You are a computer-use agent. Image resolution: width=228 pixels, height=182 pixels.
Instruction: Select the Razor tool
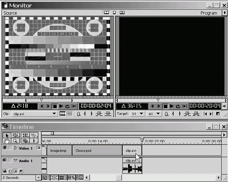click(x=34, y=135)
